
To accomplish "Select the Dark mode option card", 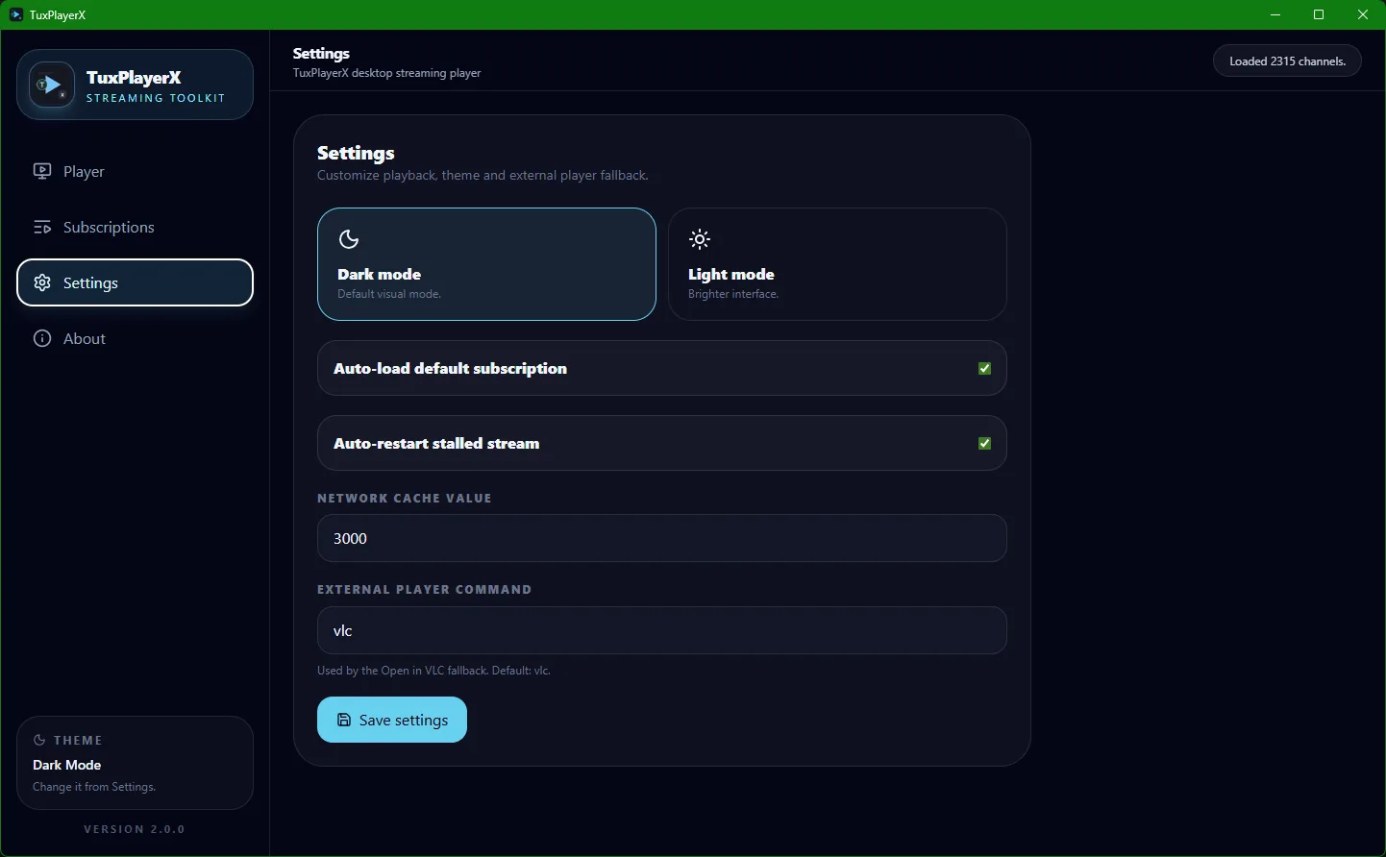I will (486, 264).
